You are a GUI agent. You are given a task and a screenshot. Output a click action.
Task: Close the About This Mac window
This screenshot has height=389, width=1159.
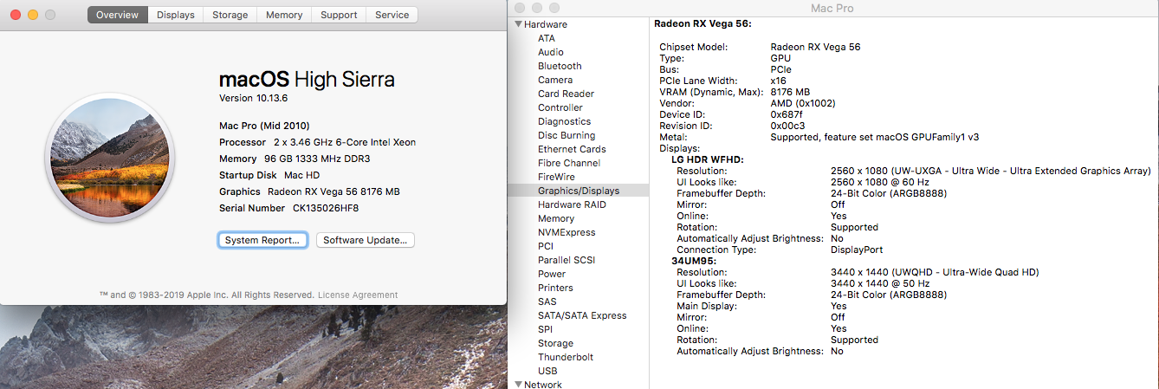pyautogui.click(x=15, y=16)
